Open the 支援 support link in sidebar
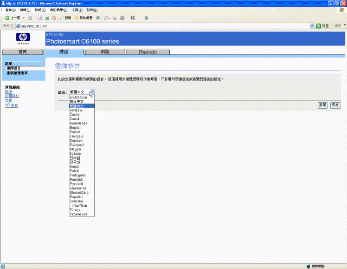 [9, 100]
